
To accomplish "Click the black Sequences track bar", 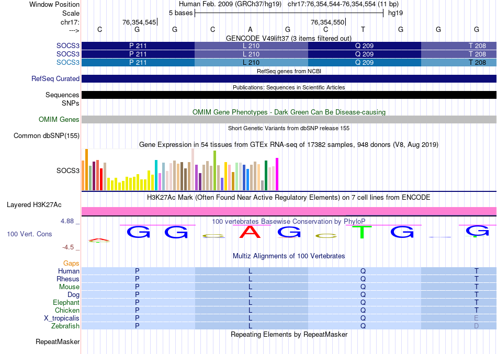I will coord(289,95).
